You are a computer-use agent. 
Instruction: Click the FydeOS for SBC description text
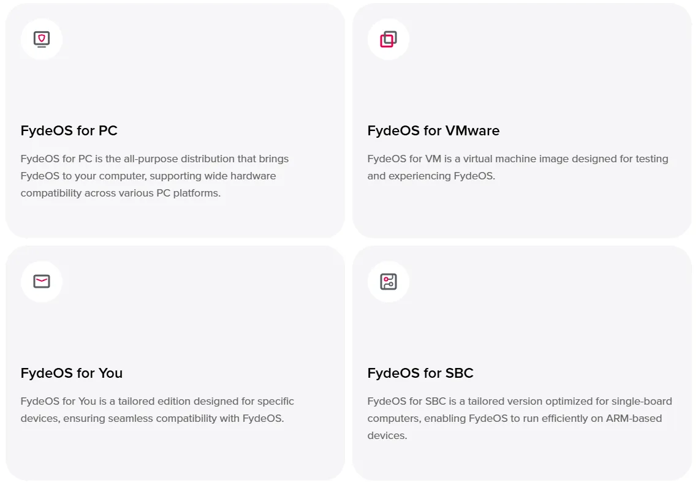(520, 418)
